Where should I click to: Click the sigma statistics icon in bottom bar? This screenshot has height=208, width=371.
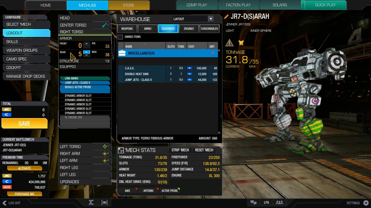point(91,203)
